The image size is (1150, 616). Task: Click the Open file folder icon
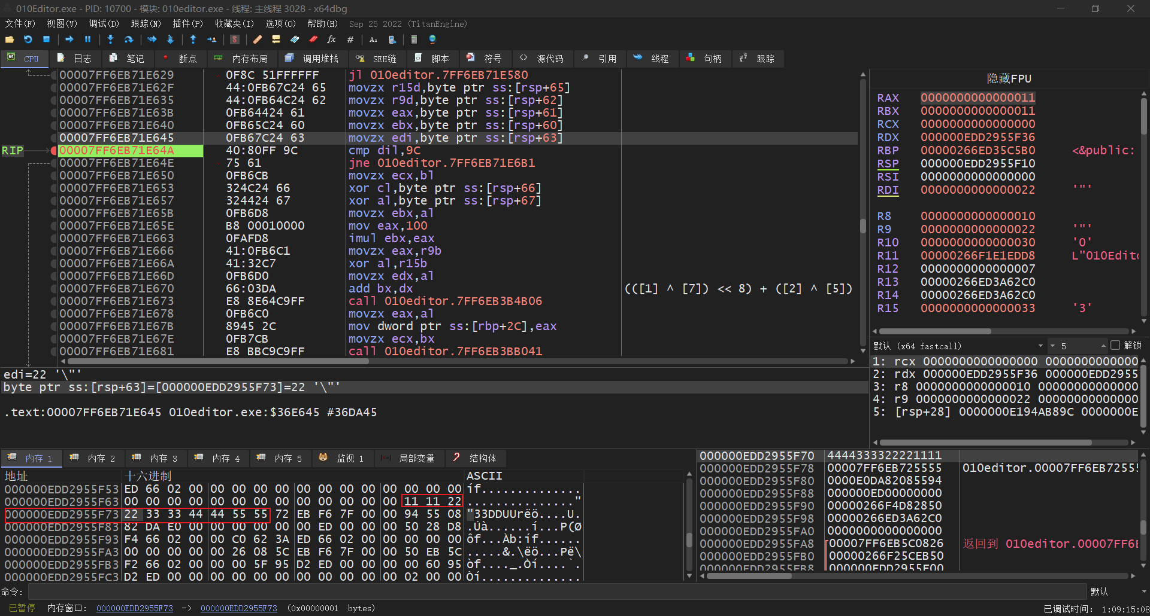(x=10, y=39)
